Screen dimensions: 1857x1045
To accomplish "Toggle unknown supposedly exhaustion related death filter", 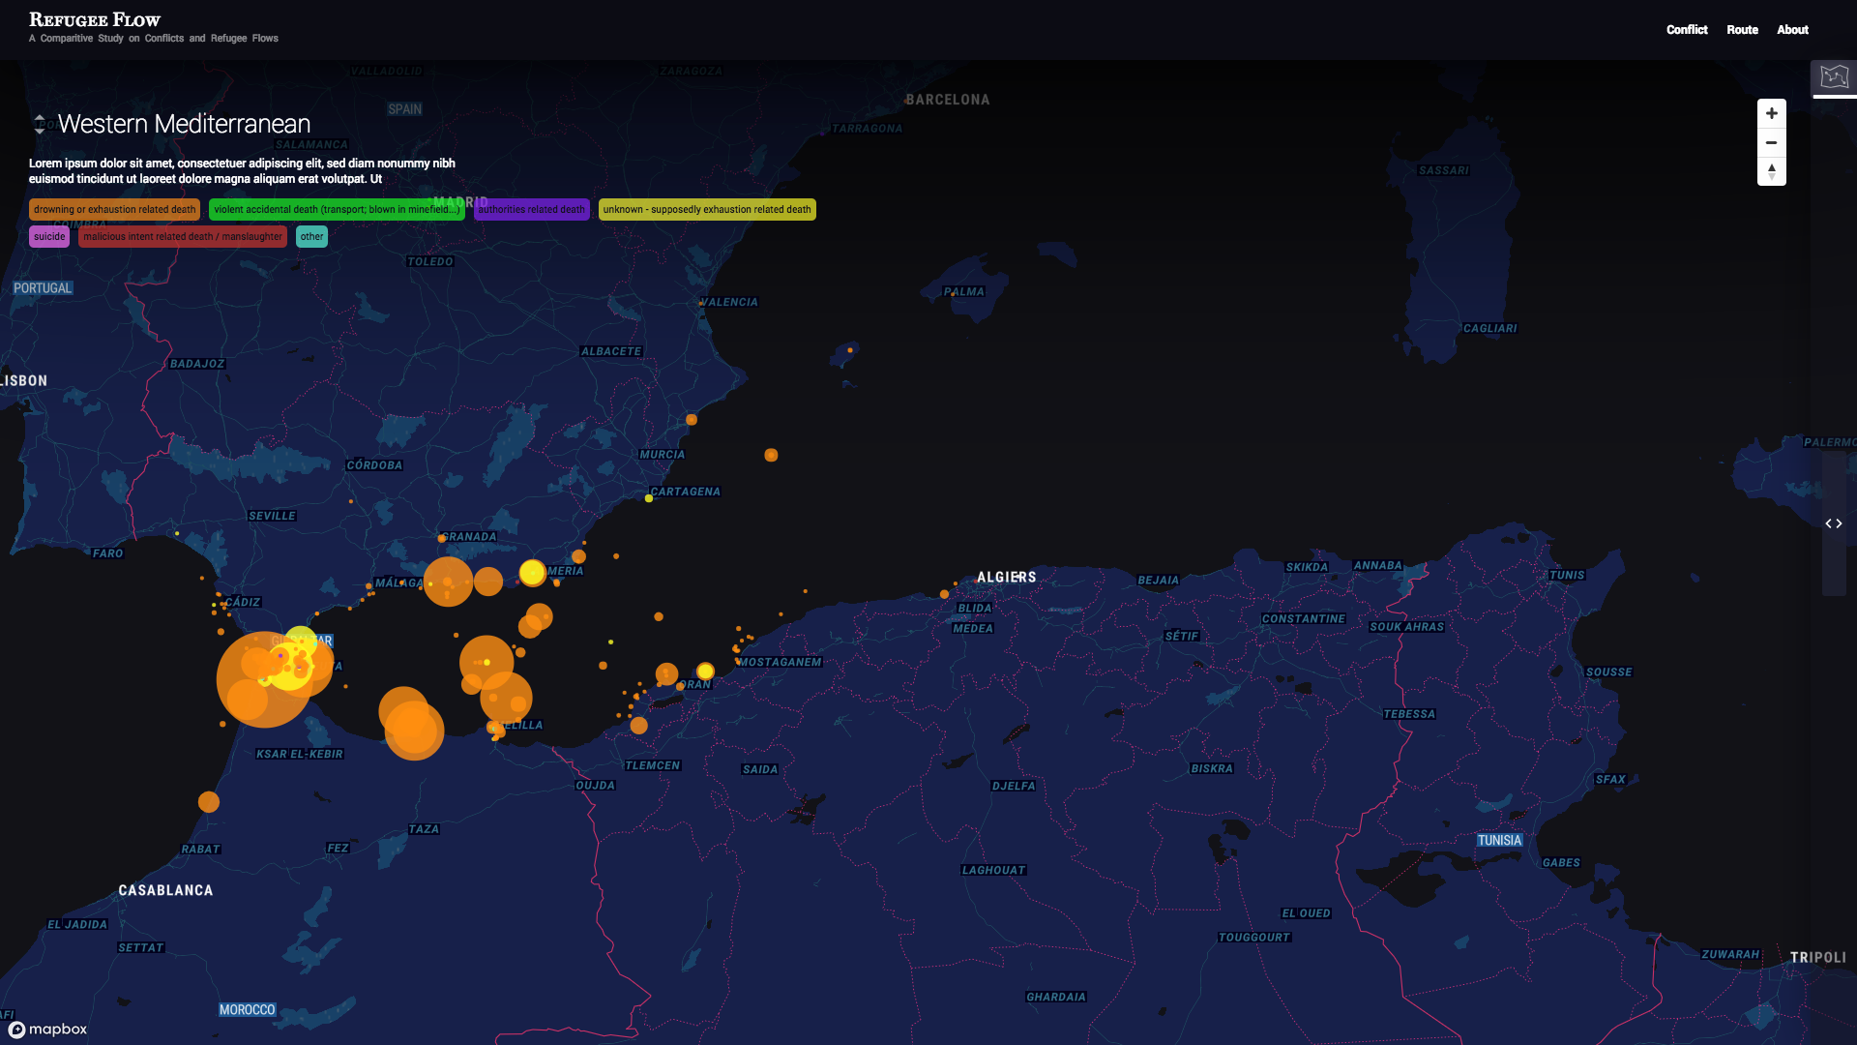I will coord(707,210).
